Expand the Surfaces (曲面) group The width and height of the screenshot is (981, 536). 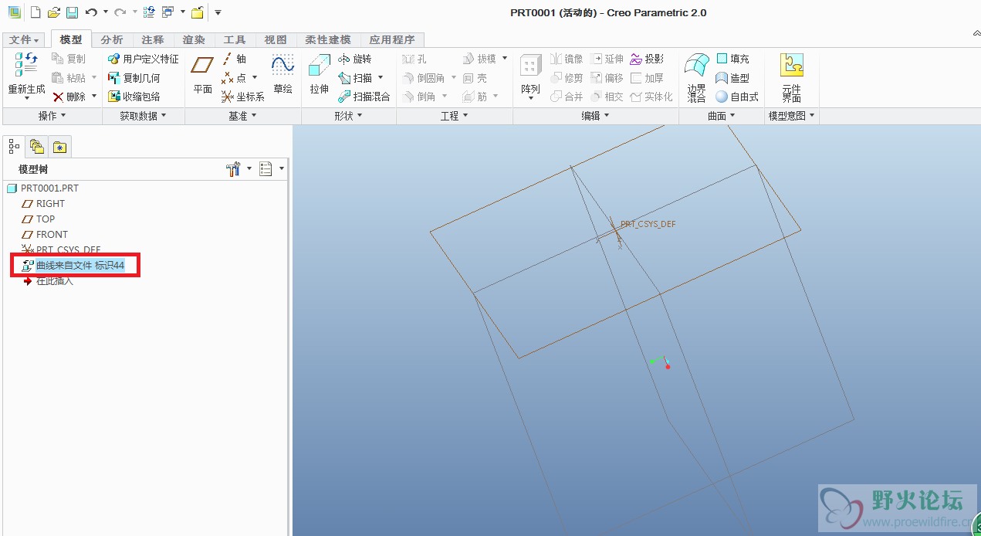tap(722, 116)
